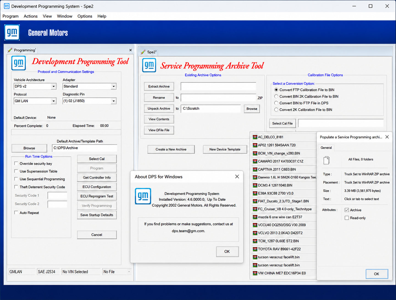Screen dimensions: 396x300
Task: Click the GM logo in the blue header
Action: pos(12,32)
